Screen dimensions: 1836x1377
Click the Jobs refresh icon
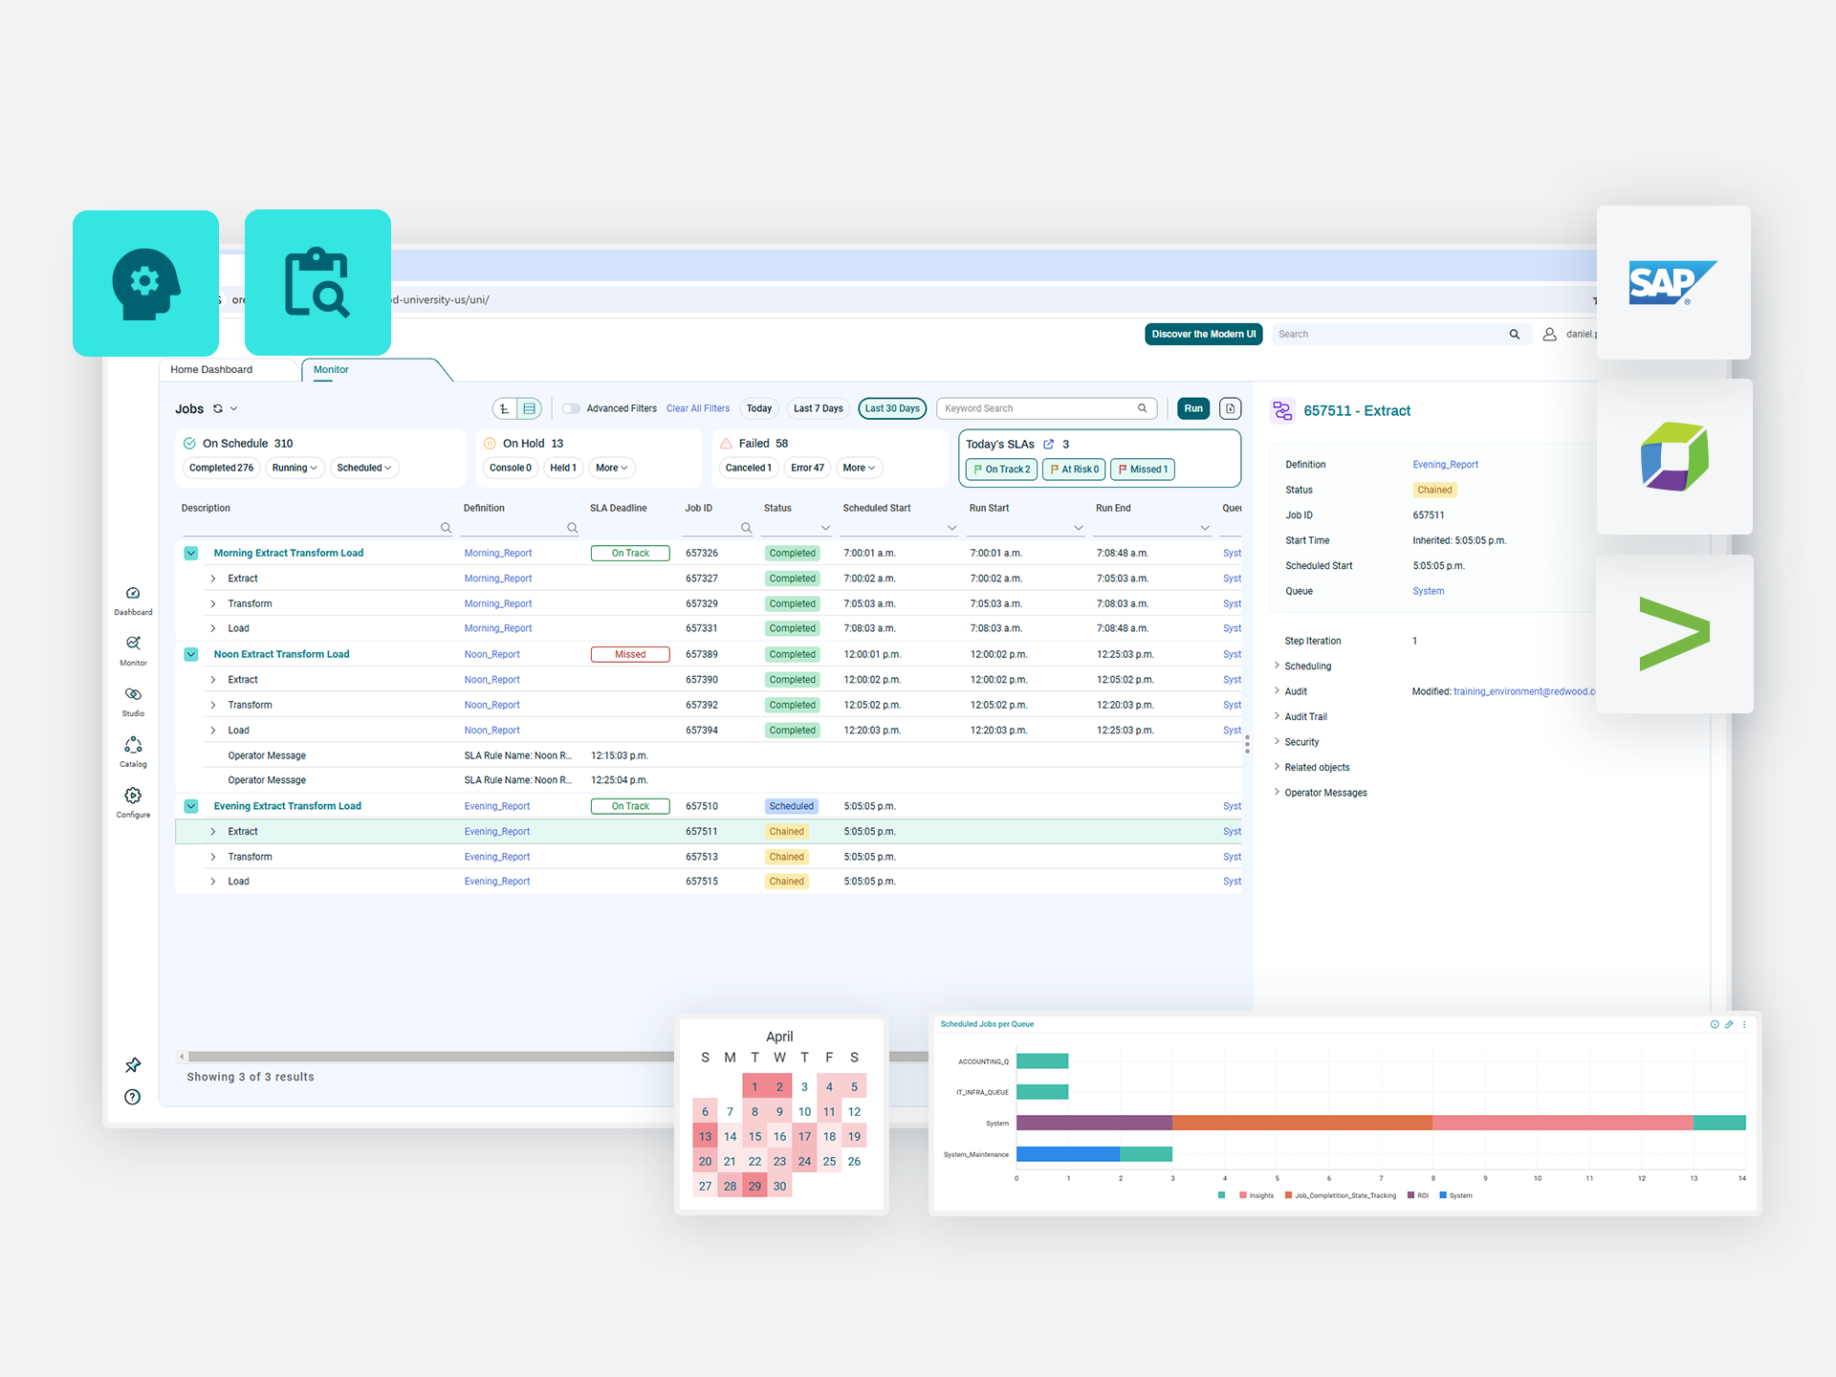click(x=218, y=409)
